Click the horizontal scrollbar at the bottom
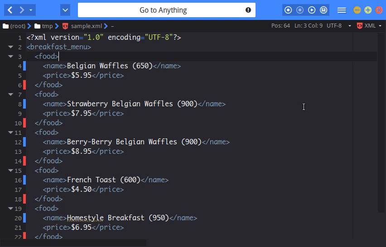The image size is (386, 247). (73, 243)
